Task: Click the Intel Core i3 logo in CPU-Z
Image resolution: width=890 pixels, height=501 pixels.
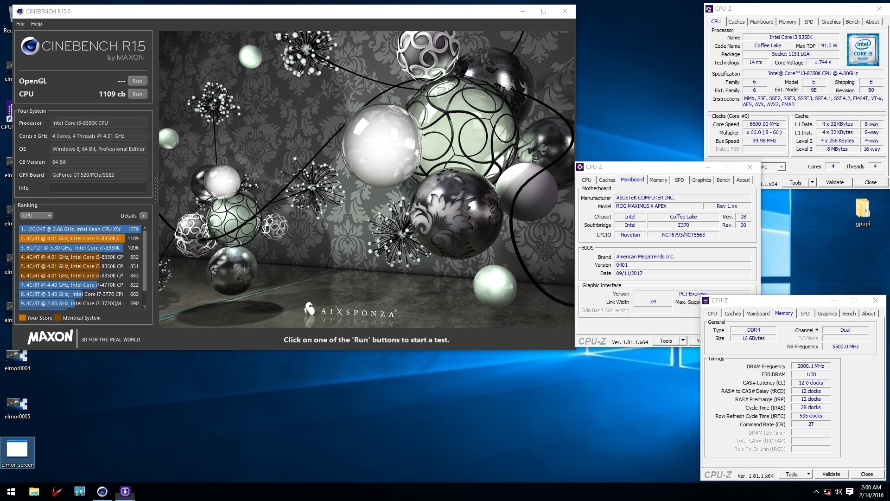Action: pos(863,50)
